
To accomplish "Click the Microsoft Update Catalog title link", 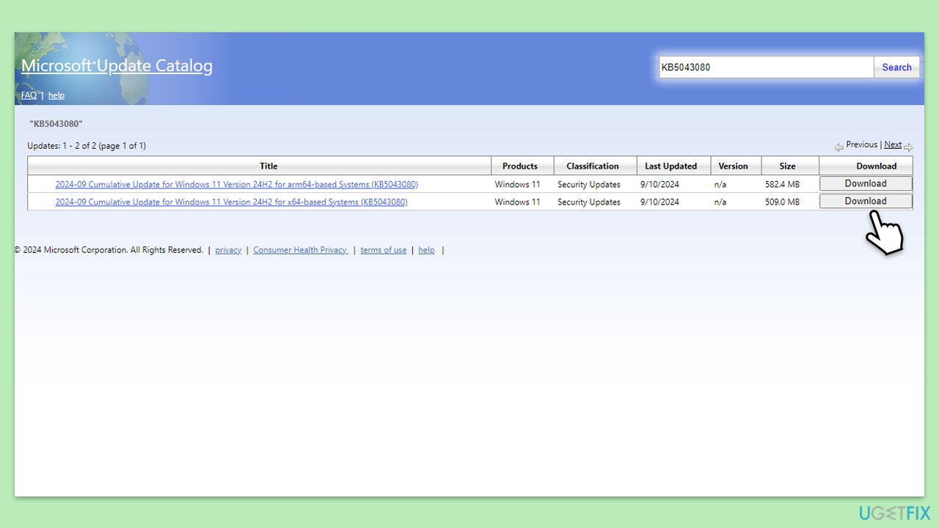I will [117, 66].
